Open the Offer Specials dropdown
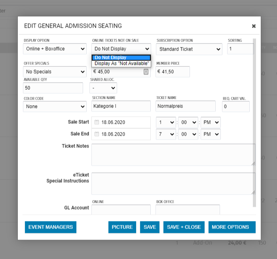This screenshot has width=277, height=259. [x=55, y=72]
